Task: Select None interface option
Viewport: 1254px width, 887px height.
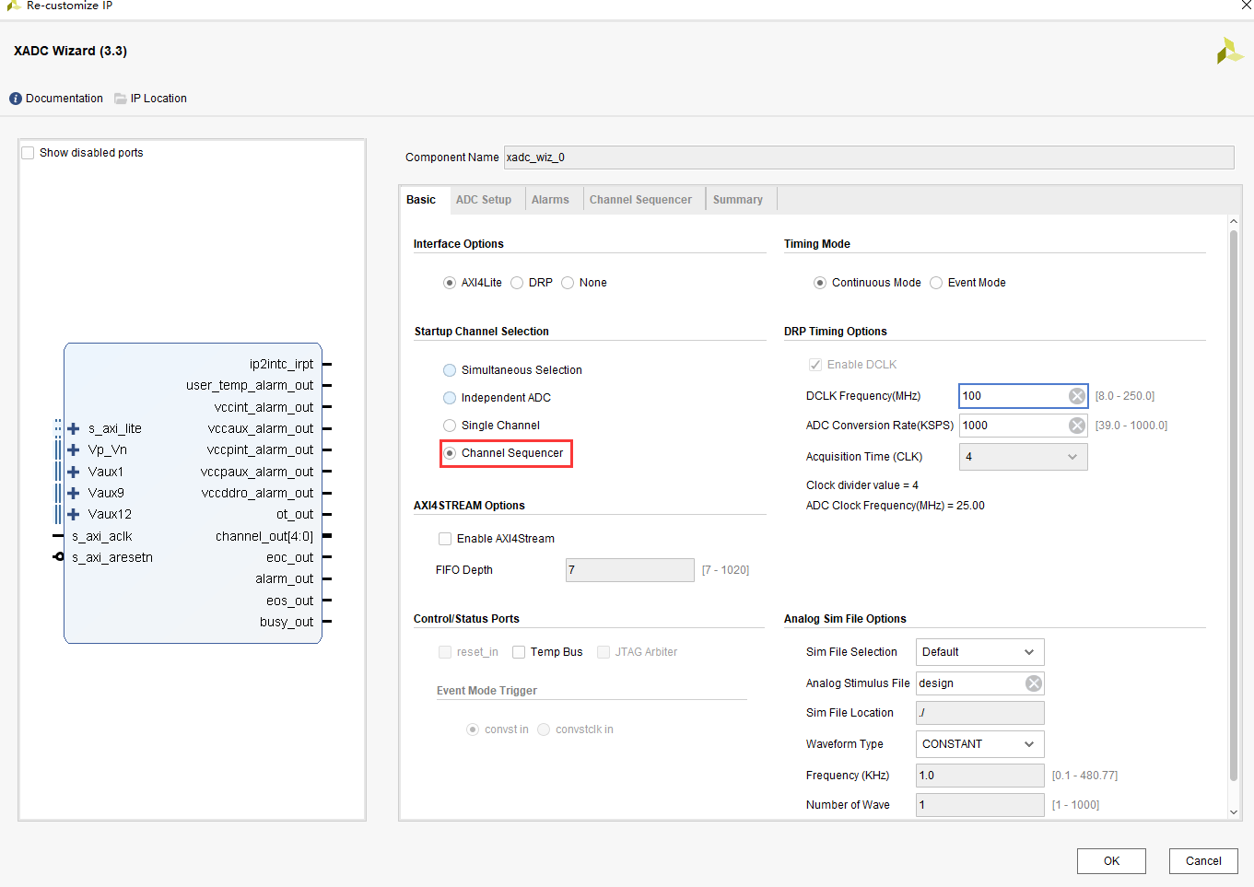Action: click(x=568, y=283)
